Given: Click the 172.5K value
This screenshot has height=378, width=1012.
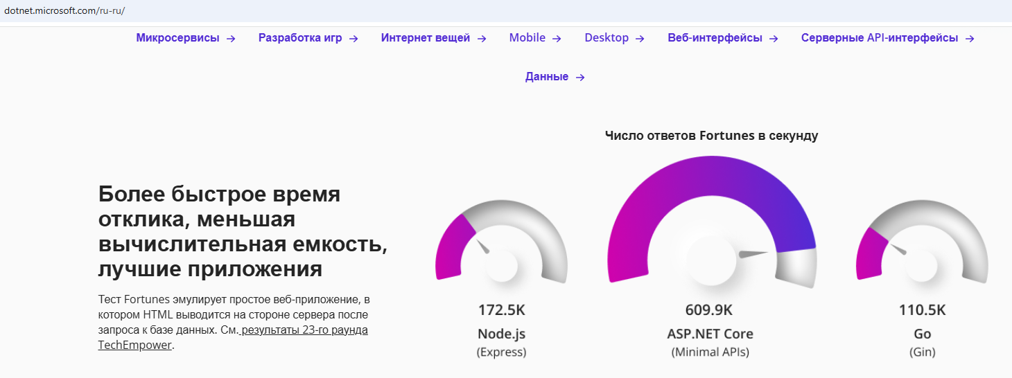Looking at the screenshot, I should (501, 310).
